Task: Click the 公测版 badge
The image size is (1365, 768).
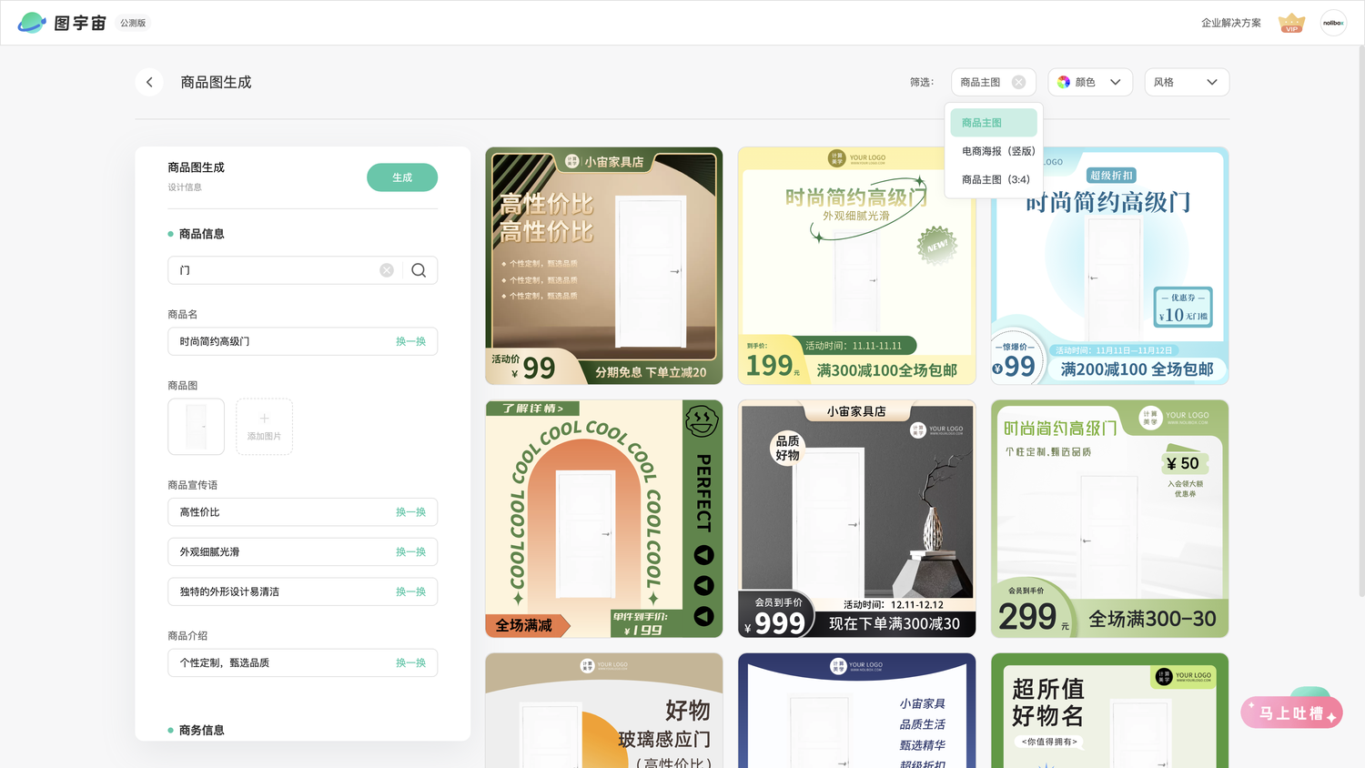Action: [x=133, y=23]
